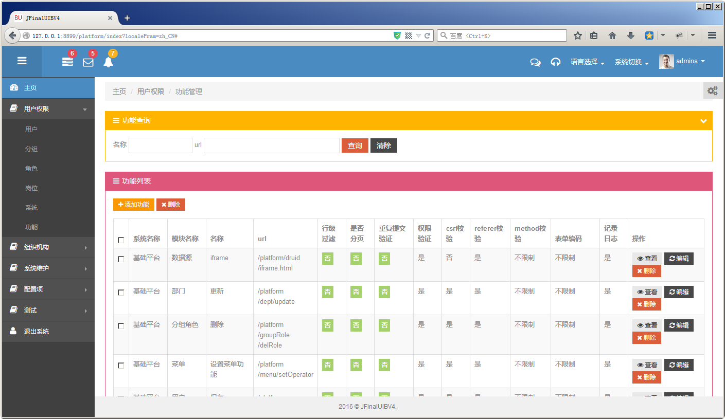This screenshot has width=725, height=419.
Task: Go to the browser home page
Action: tap(612, 35)
